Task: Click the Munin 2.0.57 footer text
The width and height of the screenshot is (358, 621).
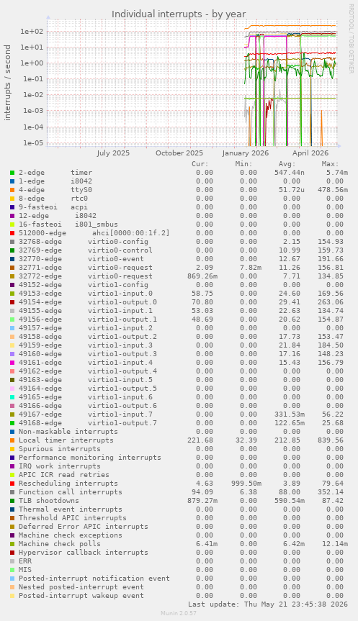Action: point(179,613)
